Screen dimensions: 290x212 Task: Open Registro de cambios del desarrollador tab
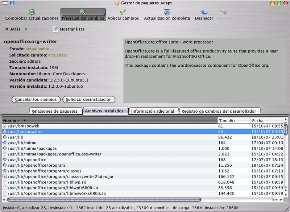pos(220,111)
